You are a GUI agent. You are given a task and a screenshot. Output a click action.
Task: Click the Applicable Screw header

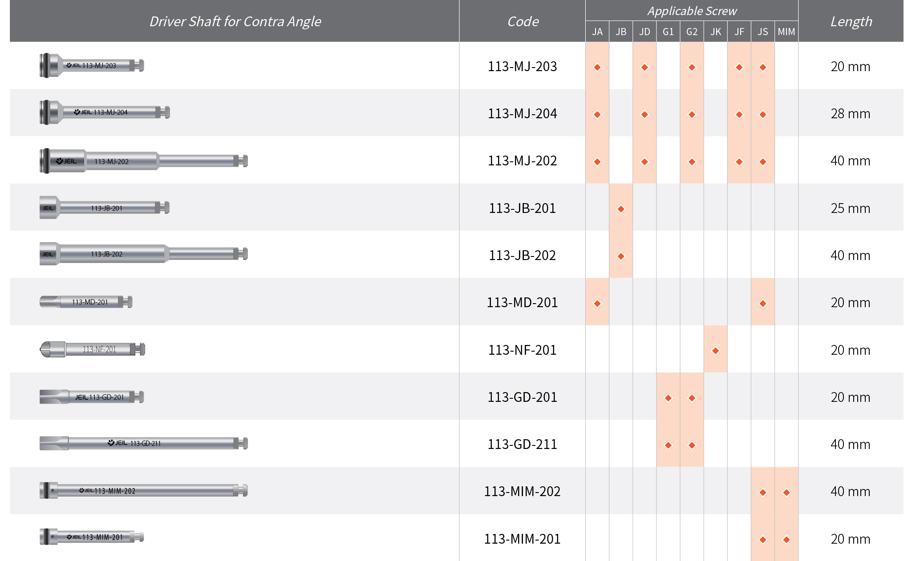(692, 11)
